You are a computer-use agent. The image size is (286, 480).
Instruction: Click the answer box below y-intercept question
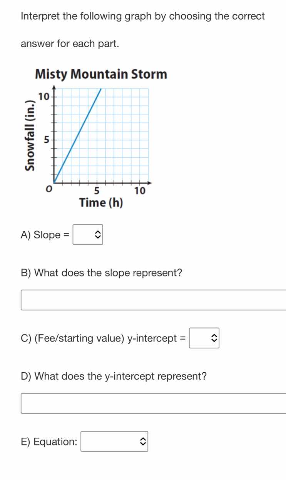(x=154, y=403)
